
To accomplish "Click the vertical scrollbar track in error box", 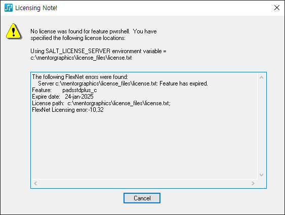I will [261, 126].
